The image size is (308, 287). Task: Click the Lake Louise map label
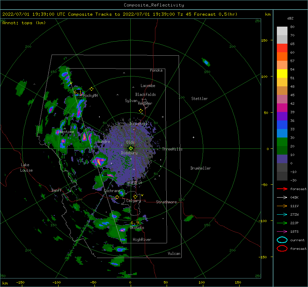26,168
